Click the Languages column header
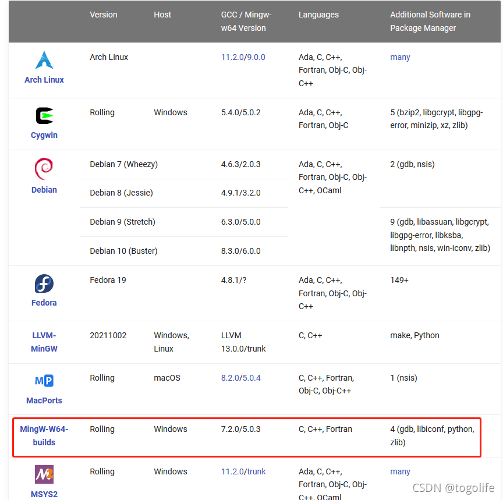The image size is (503, 500). pyautogui.click(x=318, y=15)
